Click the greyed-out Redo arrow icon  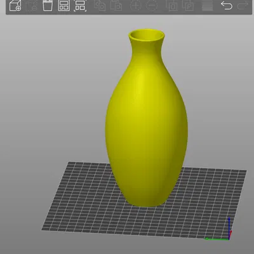point(243,5)
